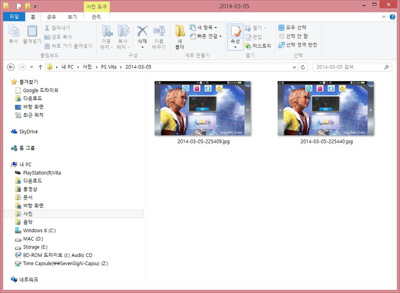Select Cut (잘라내기) in the ribbon

coord(58,28)
